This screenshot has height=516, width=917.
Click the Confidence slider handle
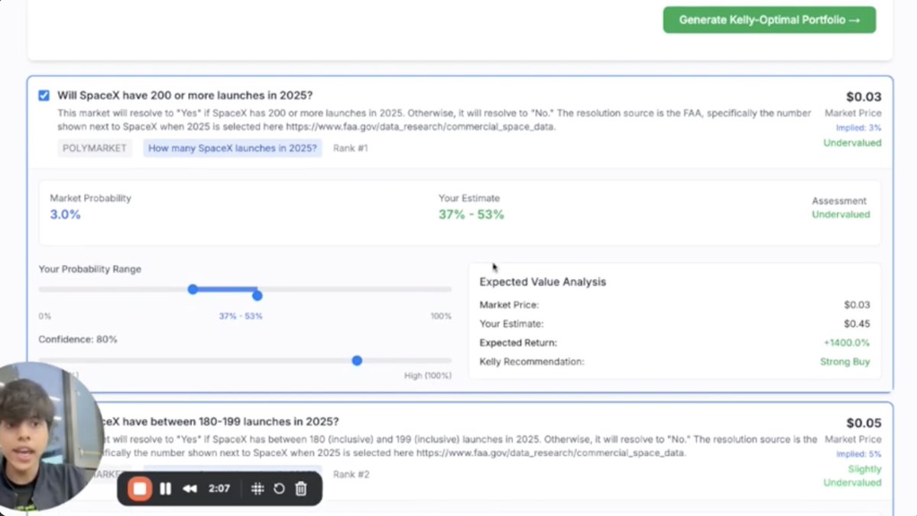[x=357, y=360]
